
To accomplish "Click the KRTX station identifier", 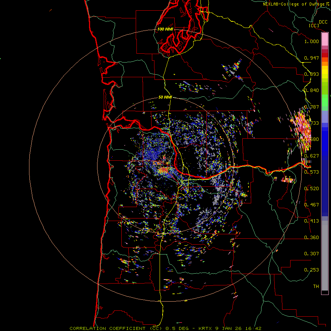I will [206, 328].
